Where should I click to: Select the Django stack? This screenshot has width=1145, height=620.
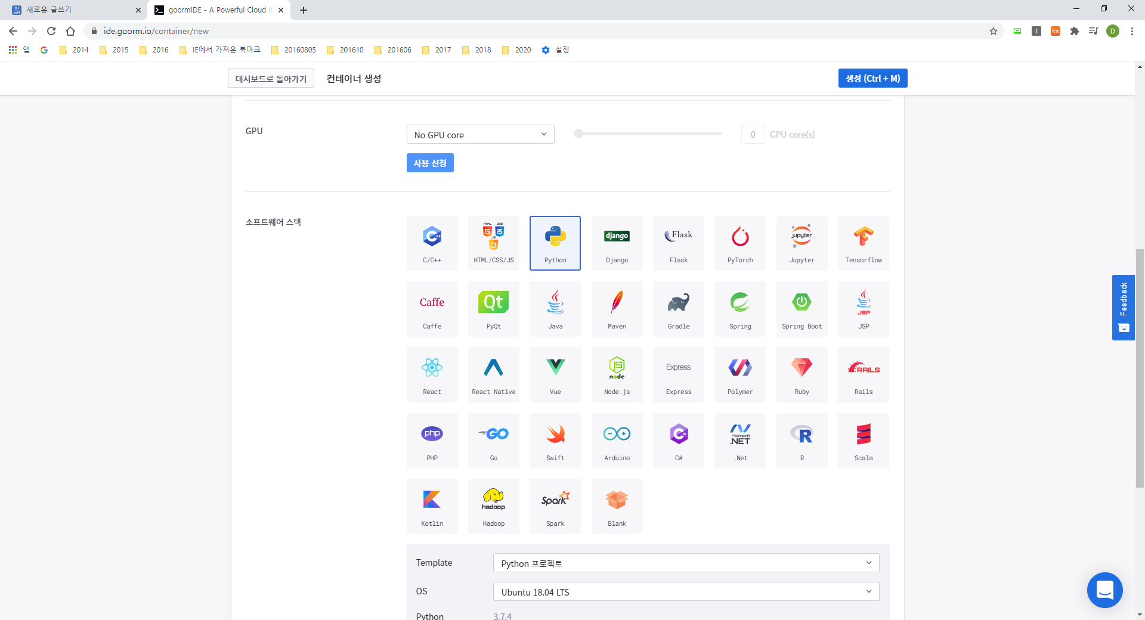point(617,243)
